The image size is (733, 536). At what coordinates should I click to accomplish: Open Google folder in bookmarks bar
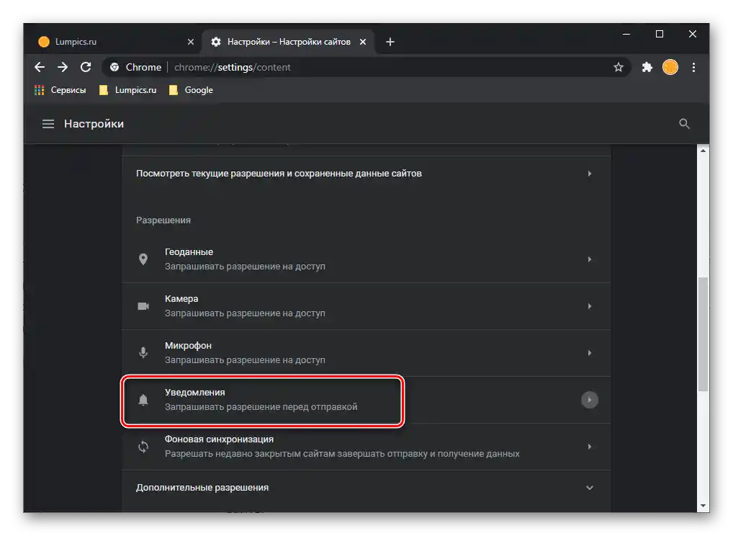click(x=190, y=90)
